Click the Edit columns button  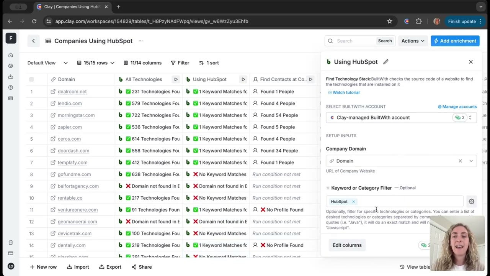(347, 245)
